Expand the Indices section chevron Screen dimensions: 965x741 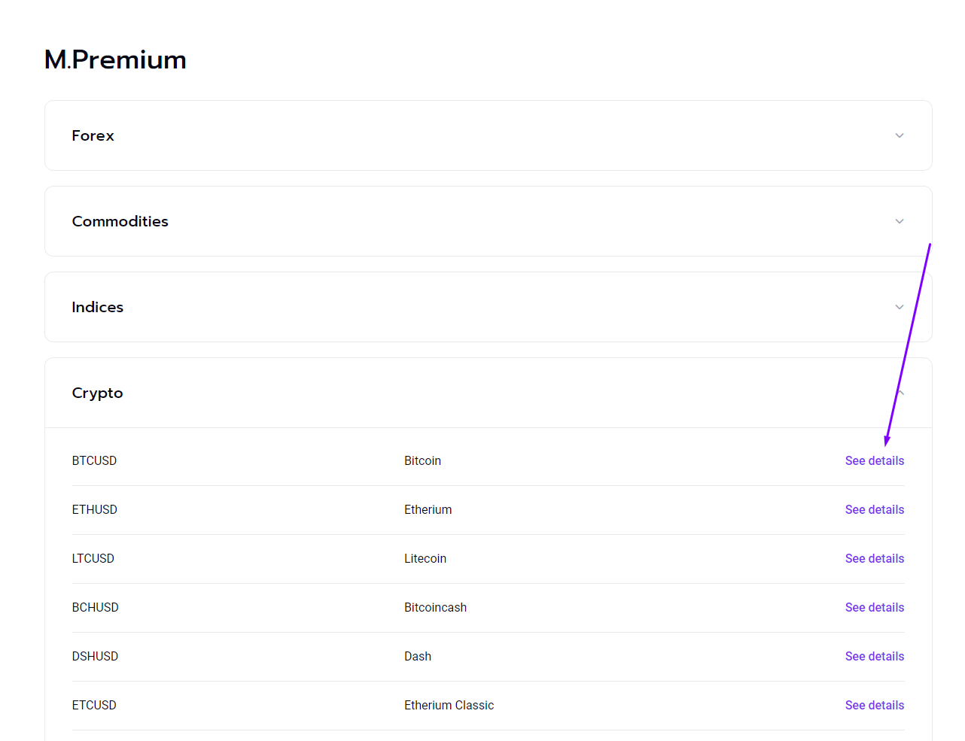point(900,307)
